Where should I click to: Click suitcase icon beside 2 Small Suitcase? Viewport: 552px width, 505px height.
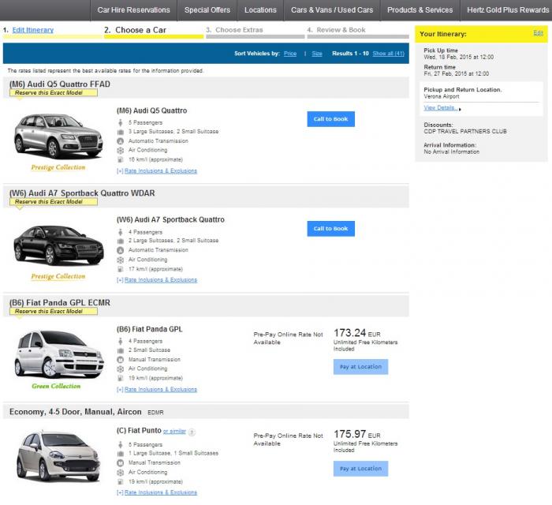(121, 350)
